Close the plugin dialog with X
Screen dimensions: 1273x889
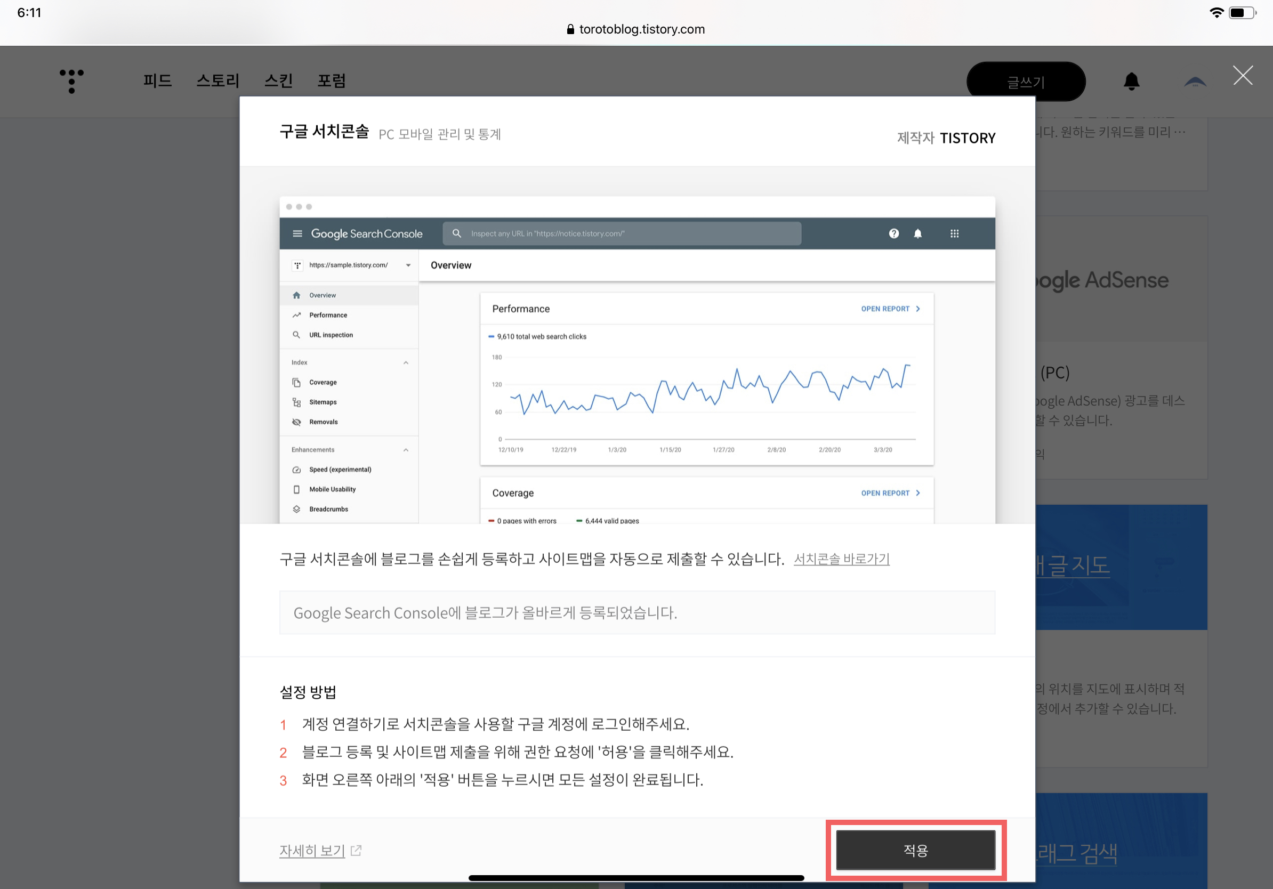pos(1243,75)
